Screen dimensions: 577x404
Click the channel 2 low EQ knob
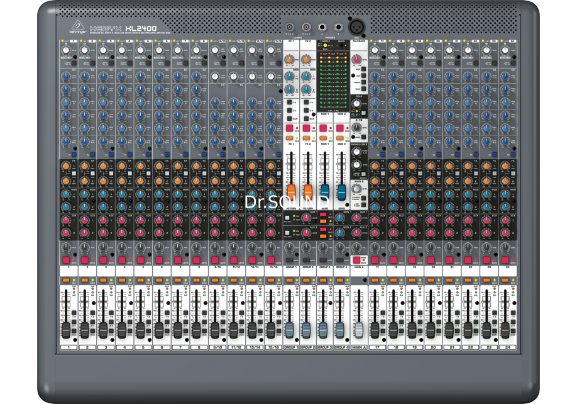(x=85, y=142)
